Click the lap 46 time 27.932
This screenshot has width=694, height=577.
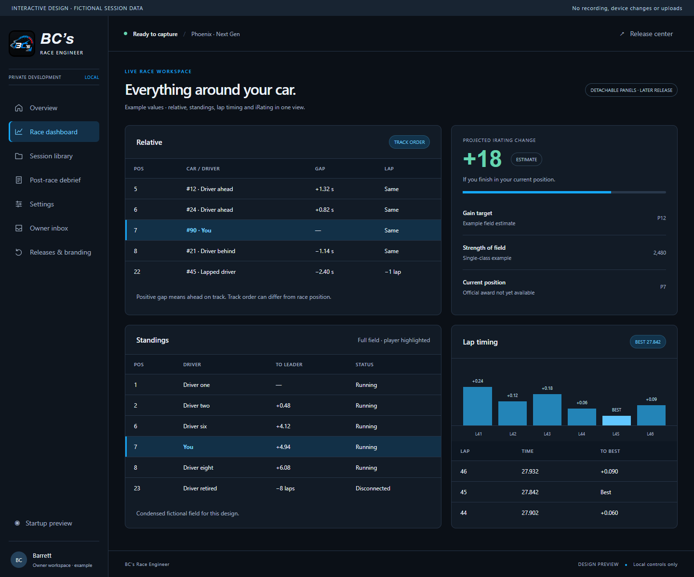[530, 471]
